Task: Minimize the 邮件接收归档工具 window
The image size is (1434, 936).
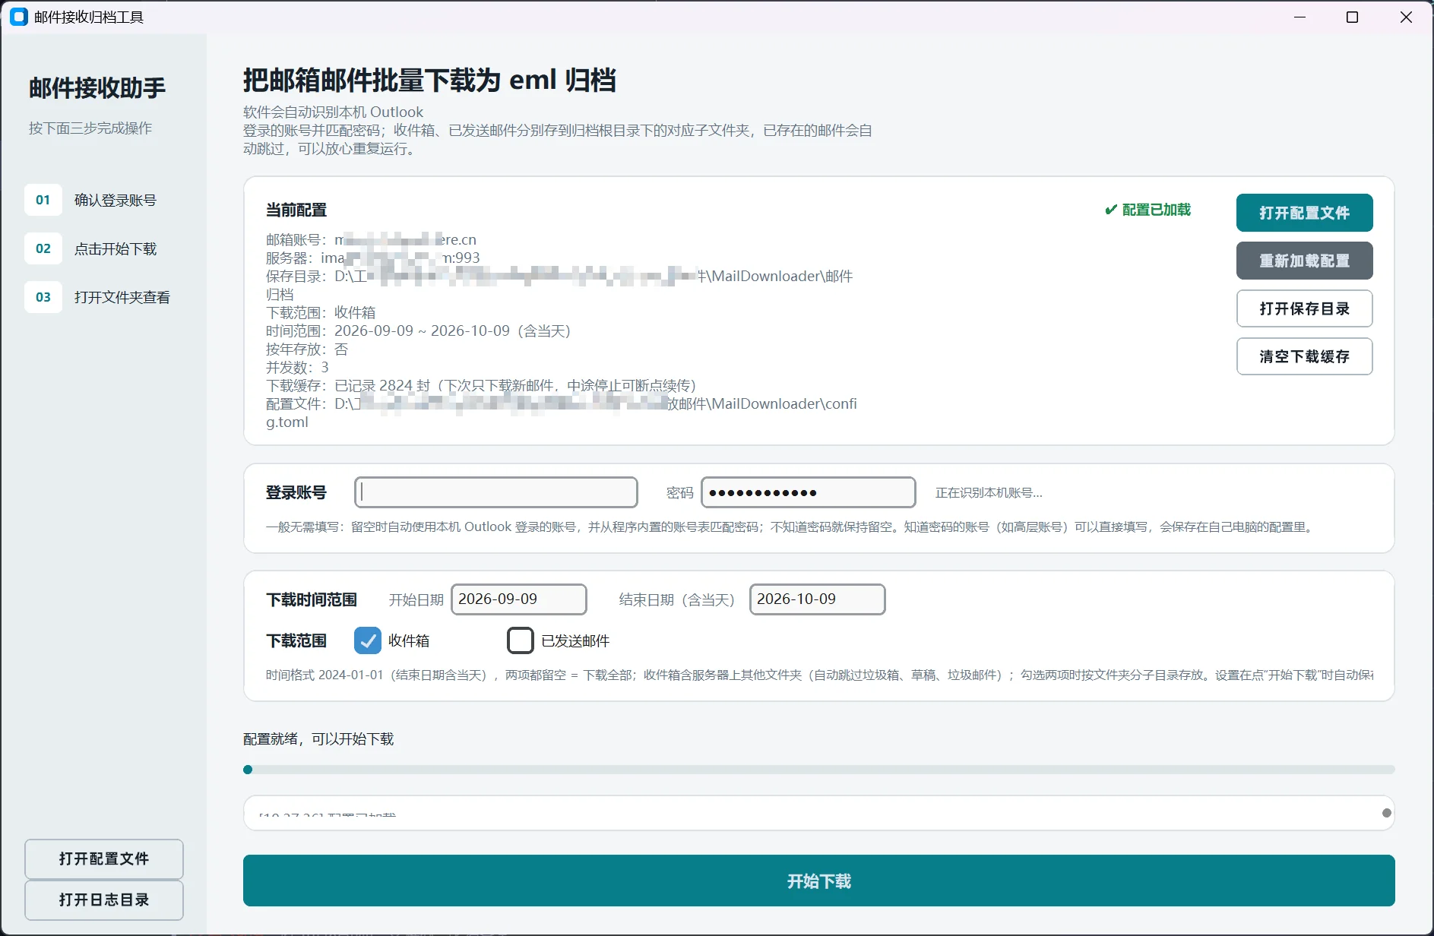Action: [x=1299, y=17]
